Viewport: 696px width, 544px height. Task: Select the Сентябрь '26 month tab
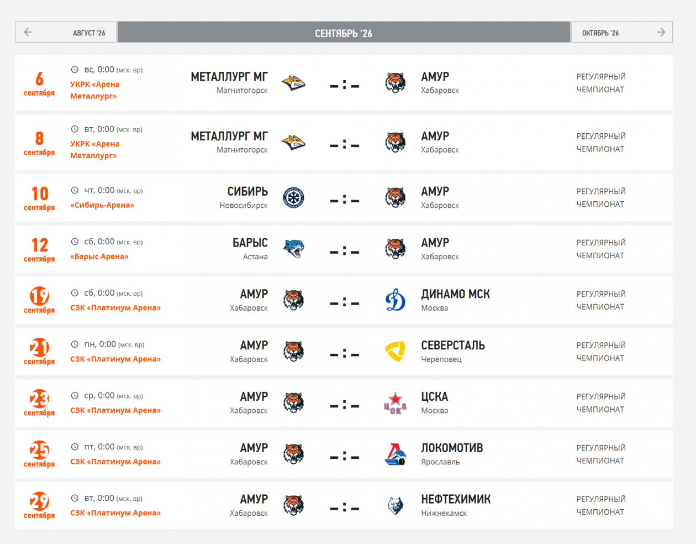point(344,32)
